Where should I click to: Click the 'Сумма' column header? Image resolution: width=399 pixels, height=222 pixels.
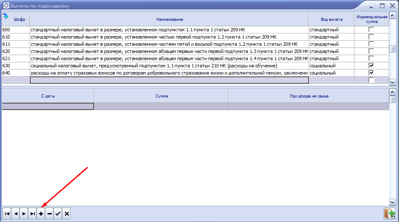[x=161, y=96]
